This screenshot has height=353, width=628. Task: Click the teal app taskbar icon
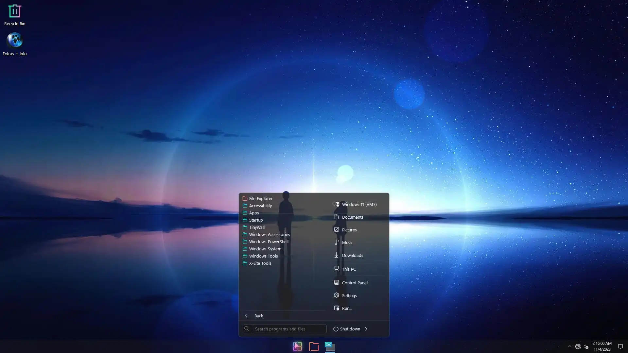(x=330, y=346)
